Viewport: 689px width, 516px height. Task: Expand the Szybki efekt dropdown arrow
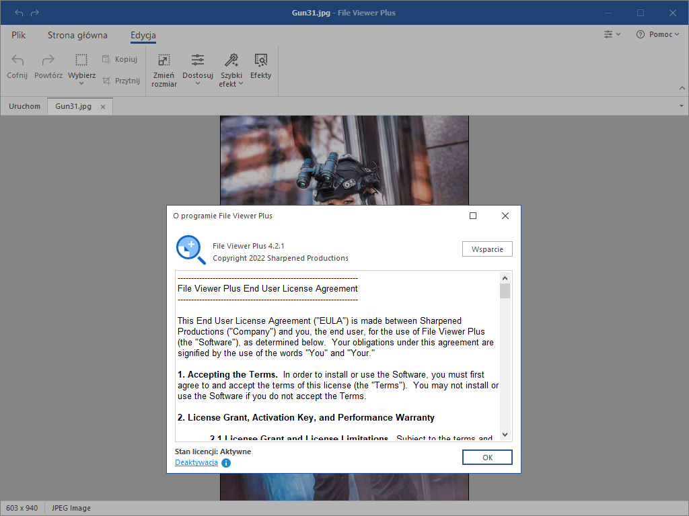pos(241,83)
